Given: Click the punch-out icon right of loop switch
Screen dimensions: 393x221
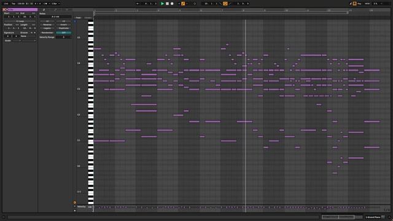Looking at the screenshot, I should click(x=230, y=4).
